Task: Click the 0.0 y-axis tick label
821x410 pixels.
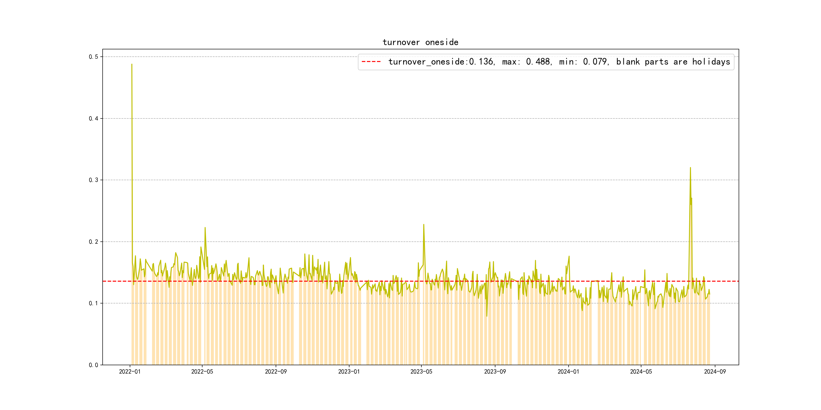Action: [94, 365]
